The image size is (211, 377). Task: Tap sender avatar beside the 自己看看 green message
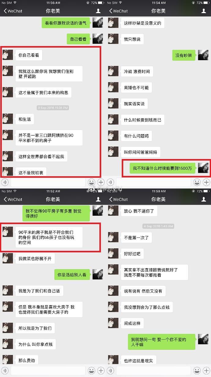click(98, 39)
